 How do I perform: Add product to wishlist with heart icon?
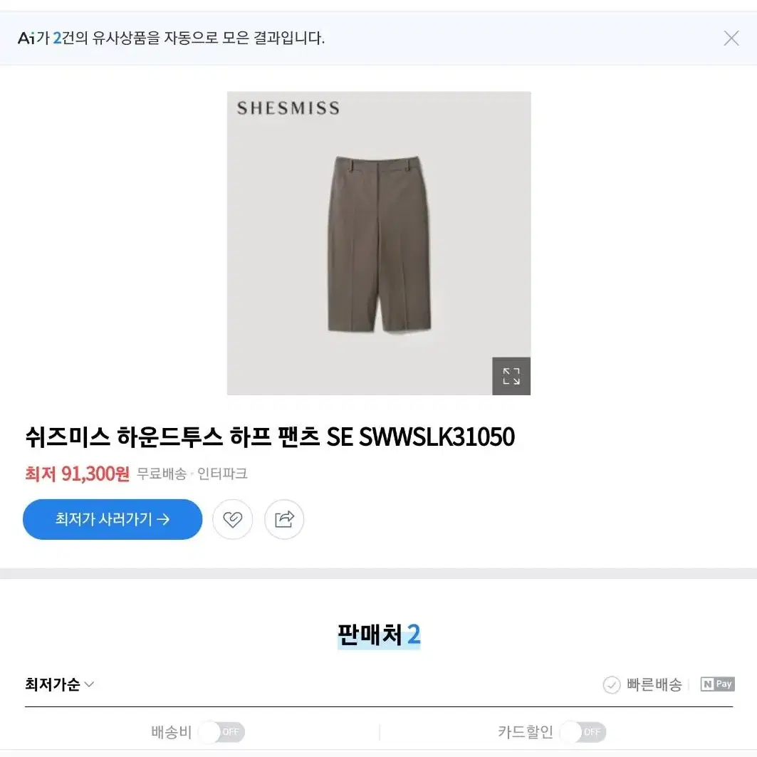pyautogui.click(x=232, y=519)
